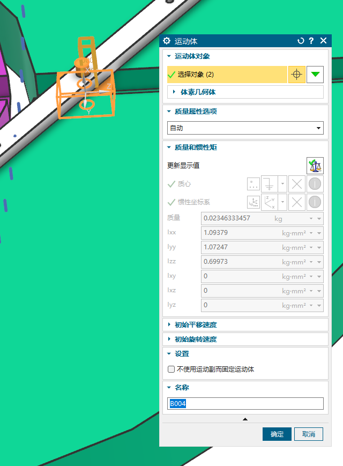Enable 不使用运动副而固定运动体 checkbox

(171, 369)
